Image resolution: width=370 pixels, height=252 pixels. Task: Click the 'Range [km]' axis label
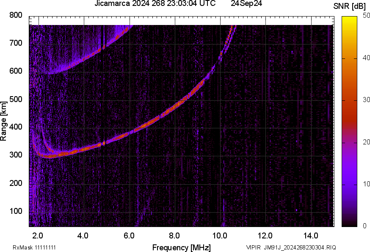pos(3,121)
